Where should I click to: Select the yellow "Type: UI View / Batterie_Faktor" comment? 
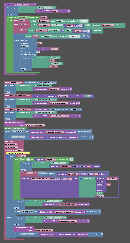(18, 153)
